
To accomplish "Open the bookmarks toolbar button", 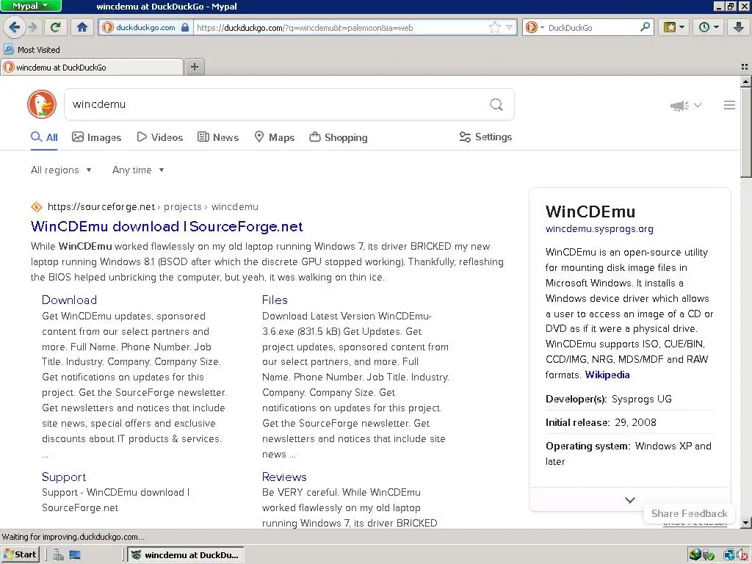I will point(674,27).
